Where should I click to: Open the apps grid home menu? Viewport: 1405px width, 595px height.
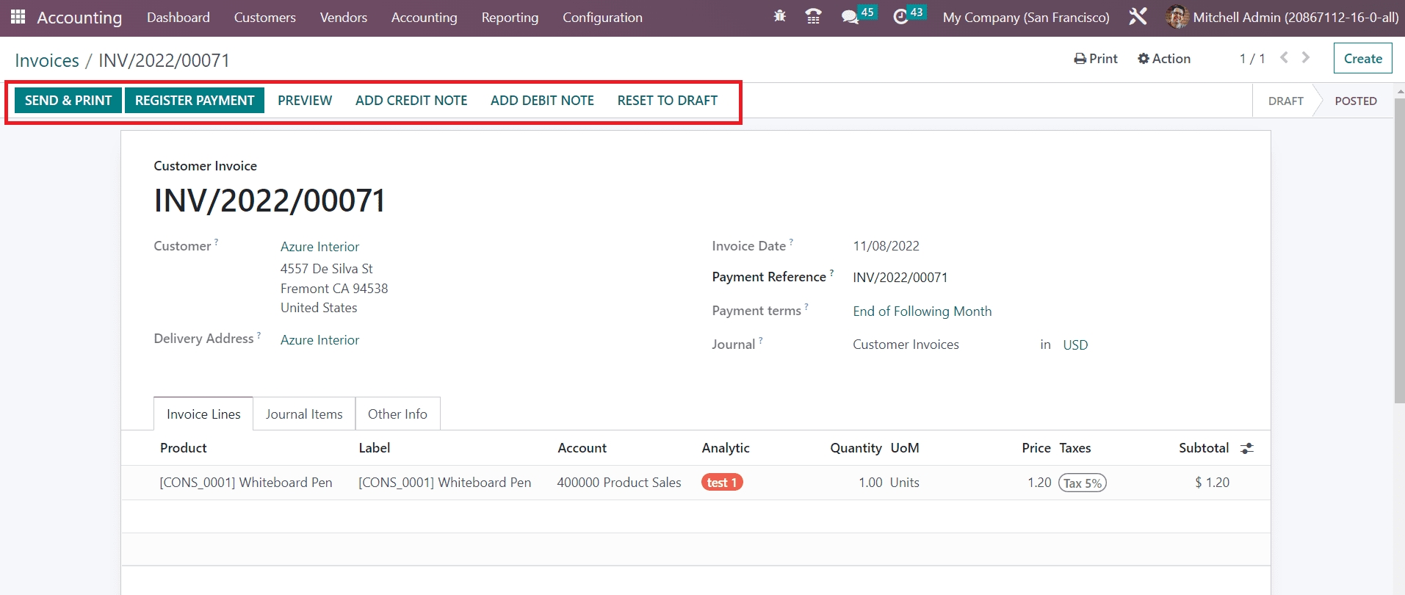pyautogui.click(x=18, y=17)
